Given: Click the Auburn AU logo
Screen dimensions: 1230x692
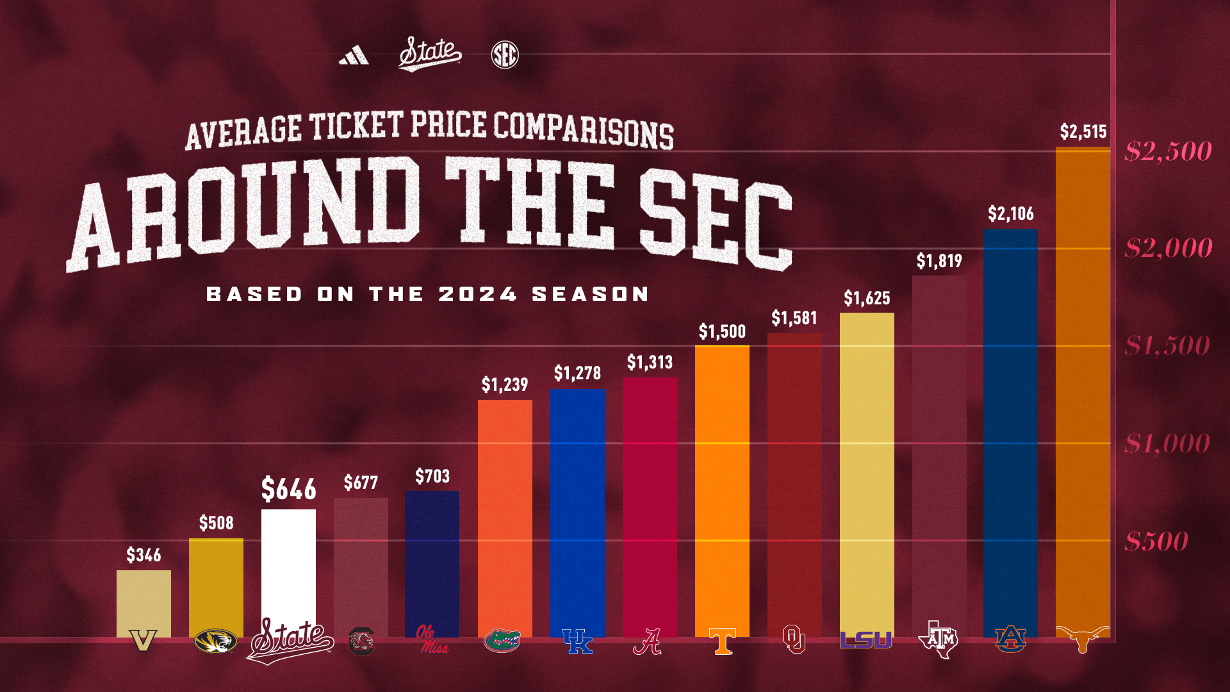Looking at the screenshot, I should point(1011,639).
